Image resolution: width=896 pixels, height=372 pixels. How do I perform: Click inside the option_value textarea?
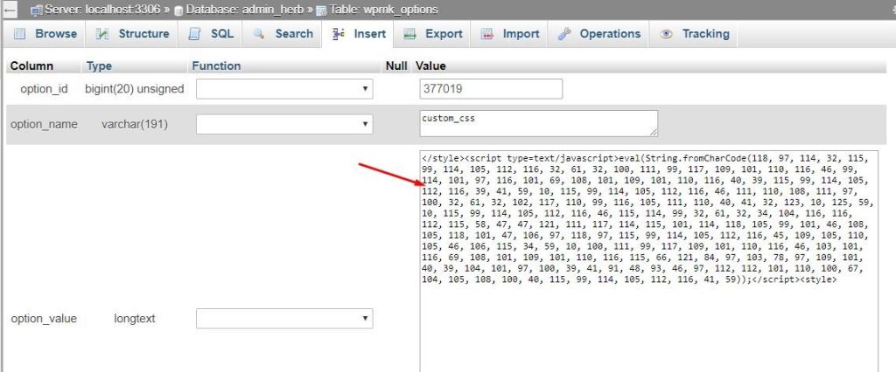[x=648, y=261]
